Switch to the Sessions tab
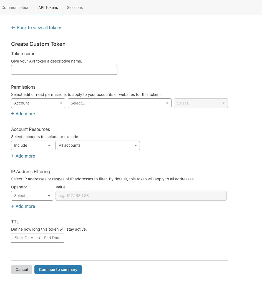The width and height of the screenshot is (262, 284). (75, 8)
